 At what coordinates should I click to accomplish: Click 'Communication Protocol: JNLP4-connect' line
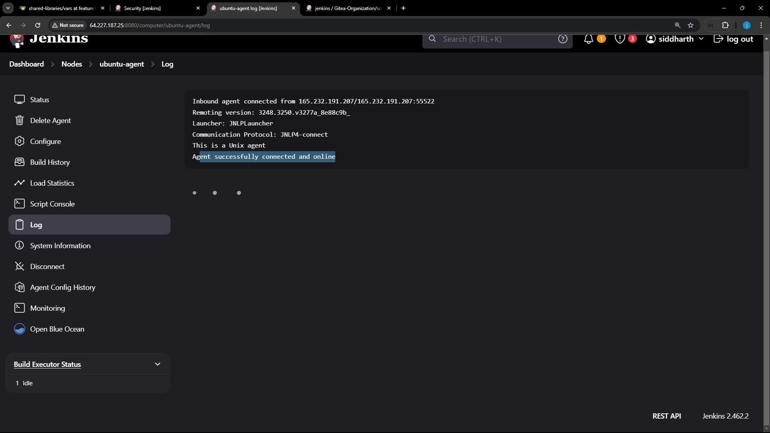coord(260,134)
